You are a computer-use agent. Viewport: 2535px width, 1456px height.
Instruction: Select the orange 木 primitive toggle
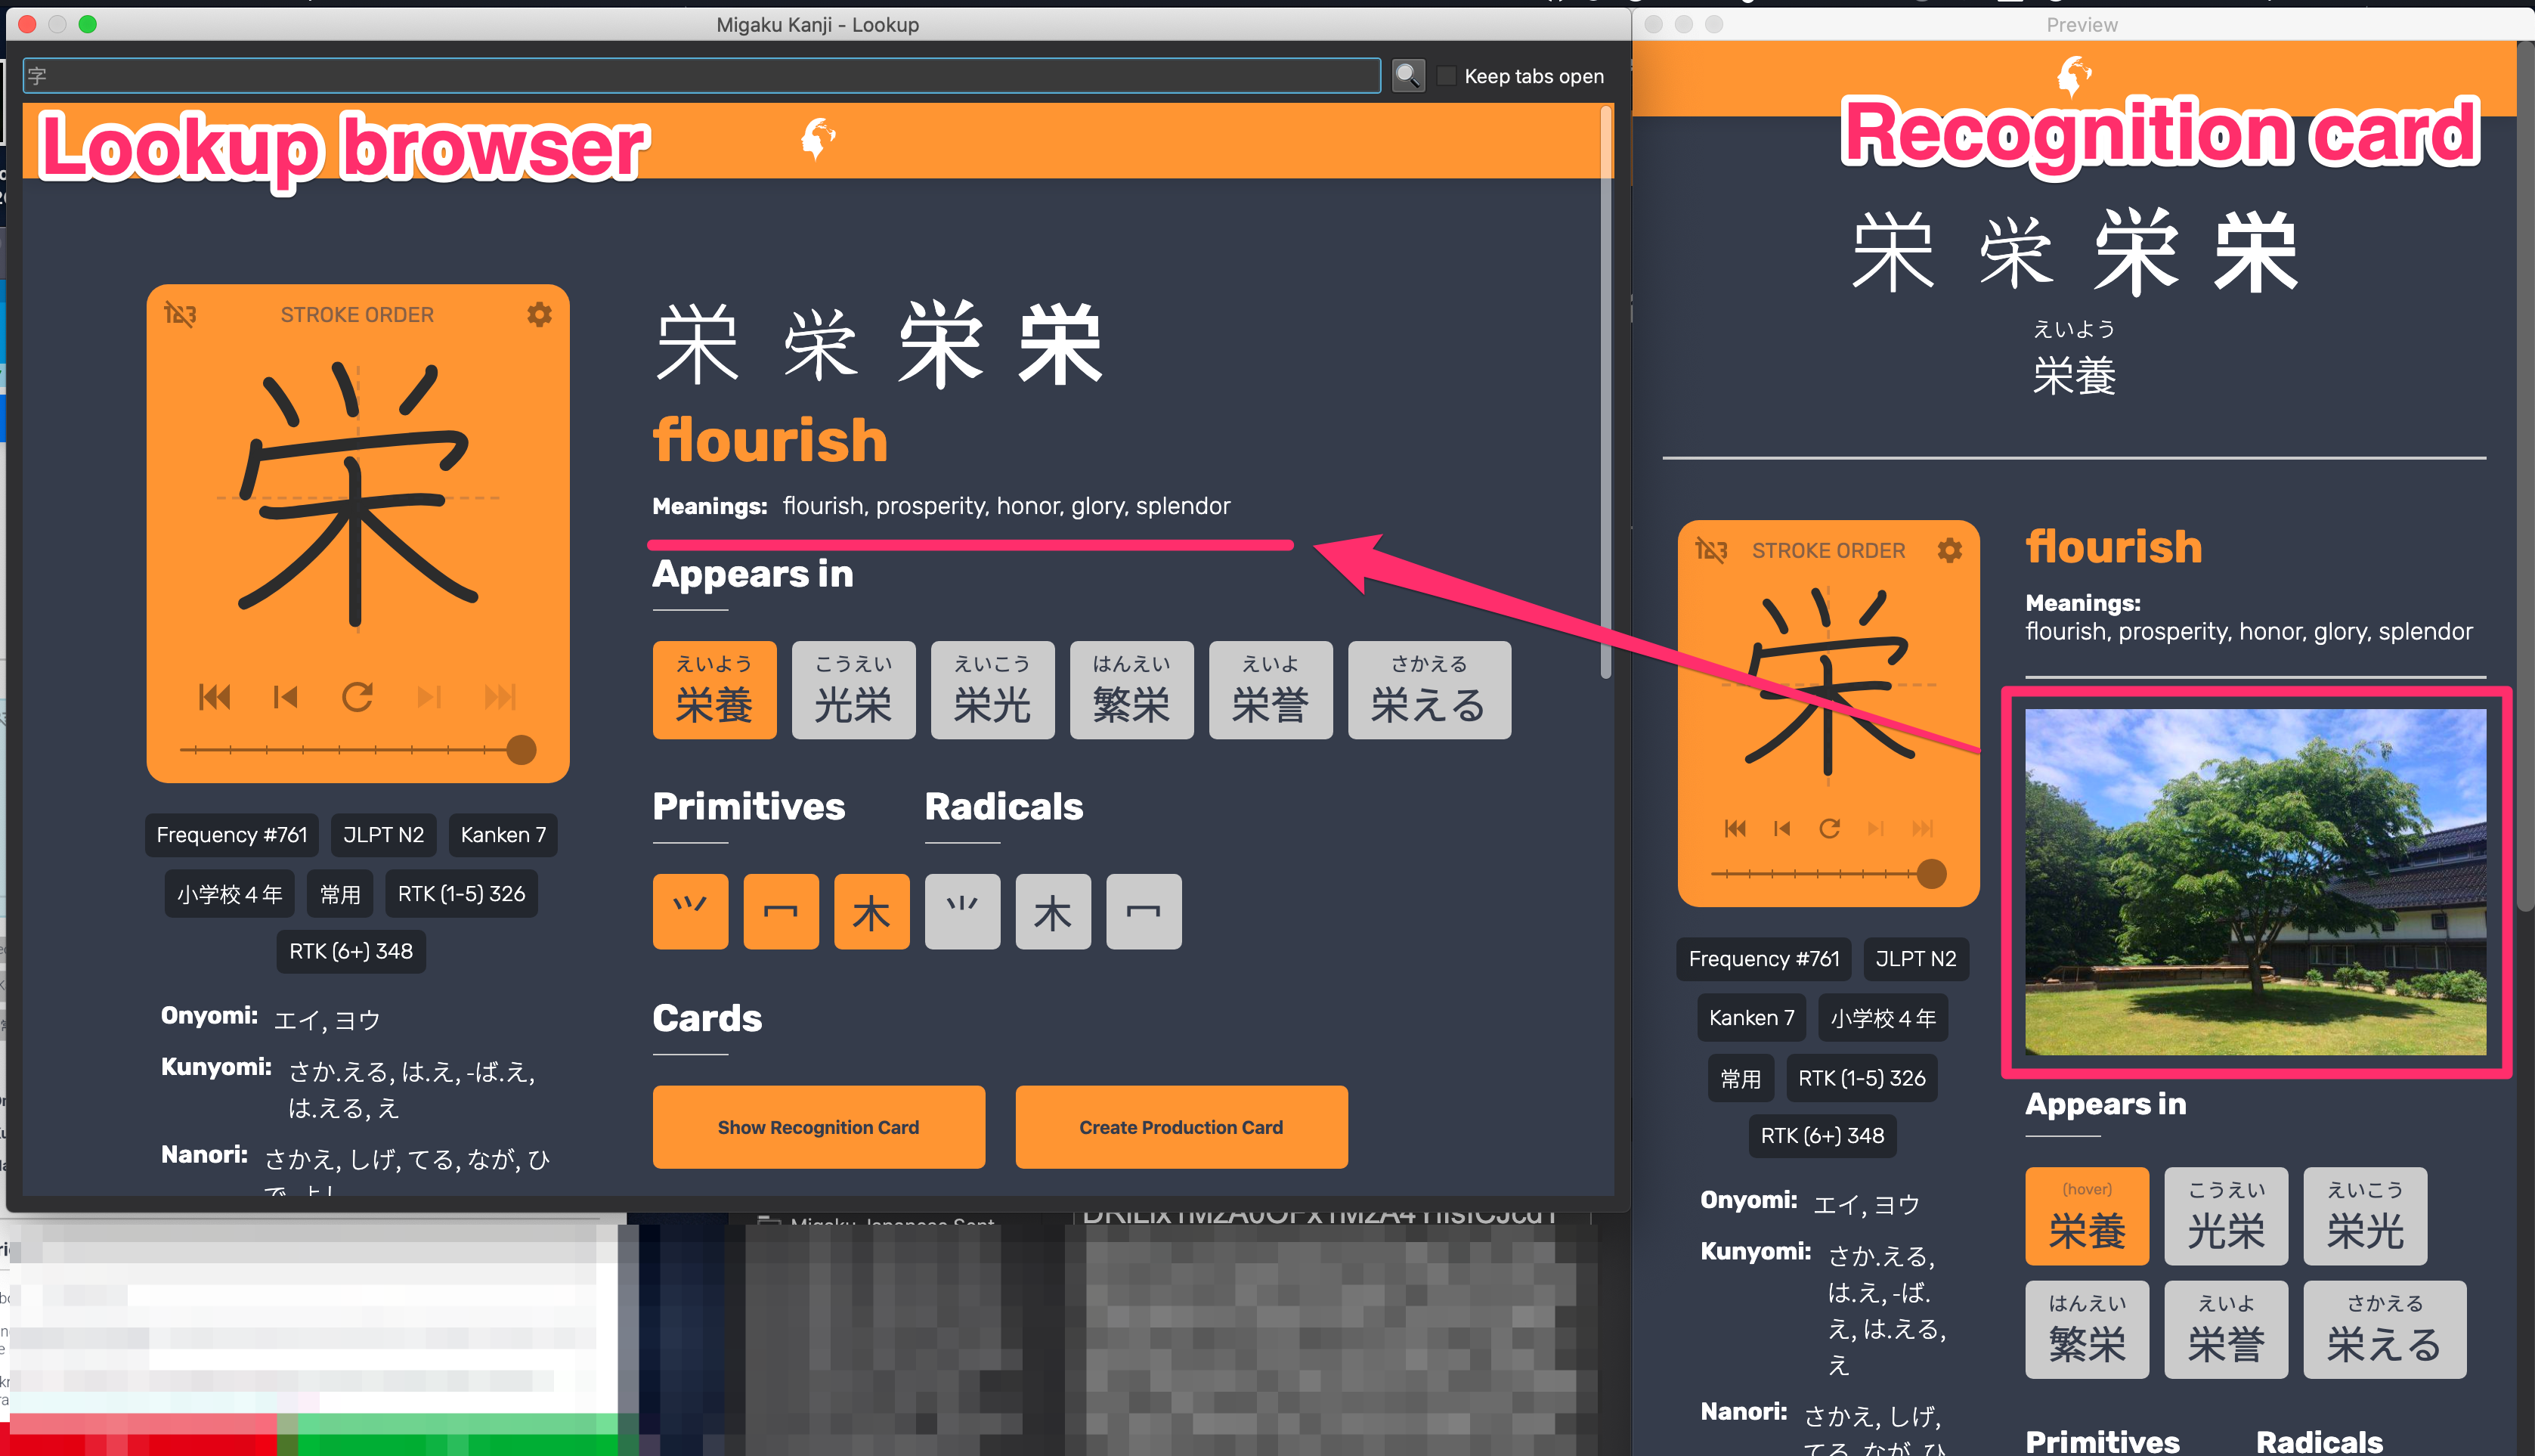tap(871, 911)
